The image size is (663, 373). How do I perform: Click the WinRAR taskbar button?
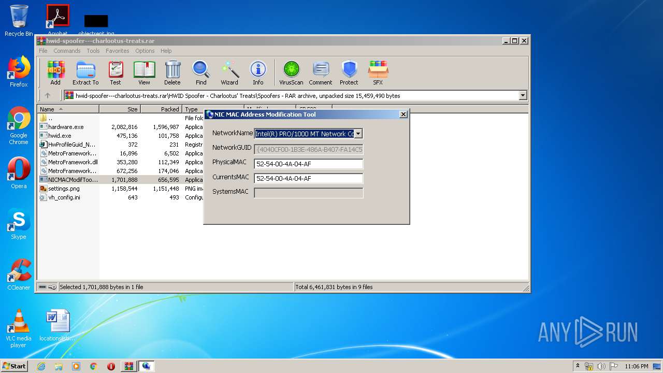point(128,366)
